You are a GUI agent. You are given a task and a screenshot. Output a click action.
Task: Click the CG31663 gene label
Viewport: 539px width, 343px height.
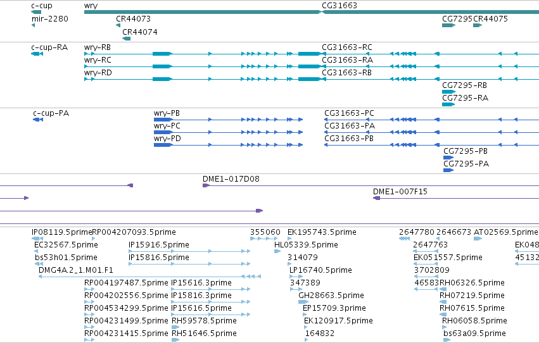(x=339, y=6)
